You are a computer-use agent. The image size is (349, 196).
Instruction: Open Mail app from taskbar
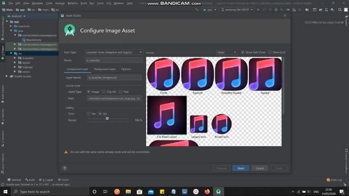[x=151, y=192]
